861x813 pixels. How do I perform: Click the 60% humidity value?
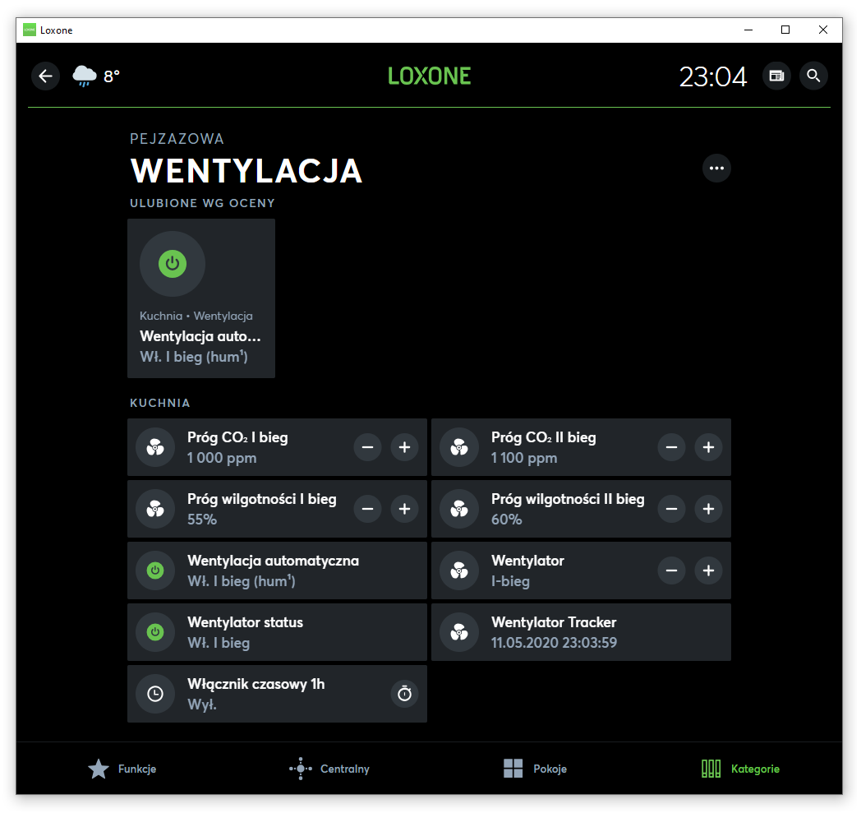tap(506, 520)
